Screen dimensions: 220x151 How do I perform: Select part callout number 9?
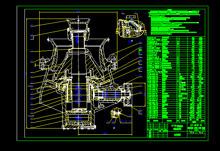(x=32, y=112)
